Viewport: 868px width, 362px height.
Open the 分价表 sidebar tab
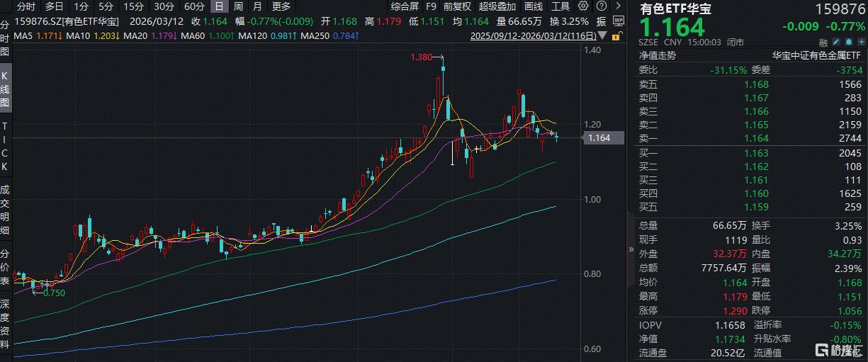pos(5,268)
